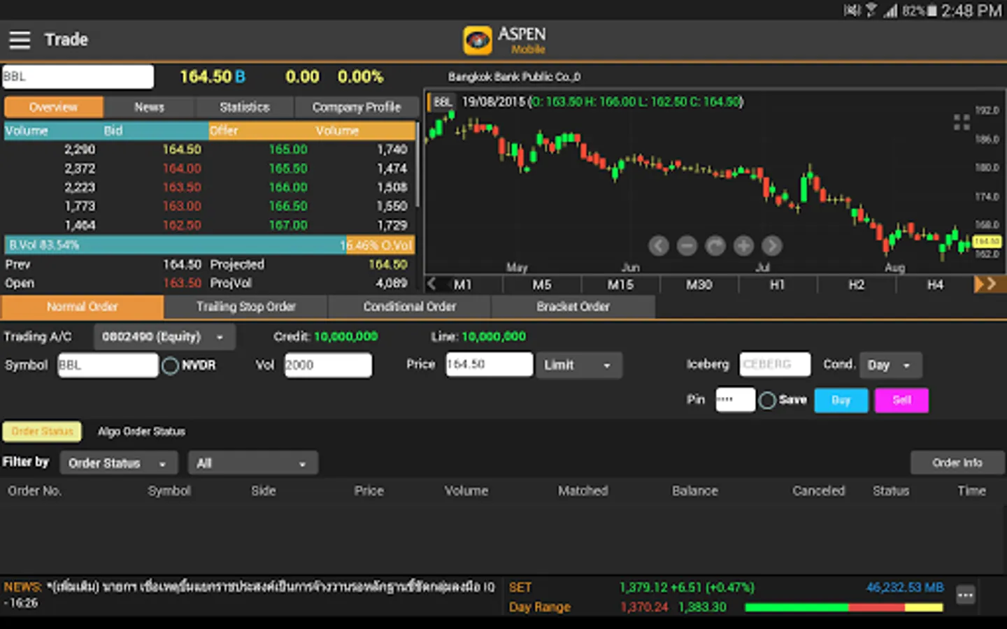Zoom out the chart with the minus button
1007x629 pixels.
[x=687, y=246]
